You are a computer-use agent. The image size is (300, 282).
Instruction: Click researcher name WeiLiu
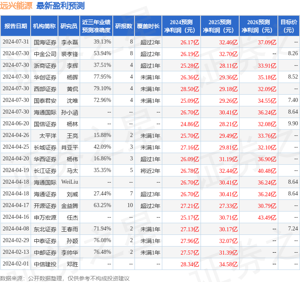(x=70, y=182)
